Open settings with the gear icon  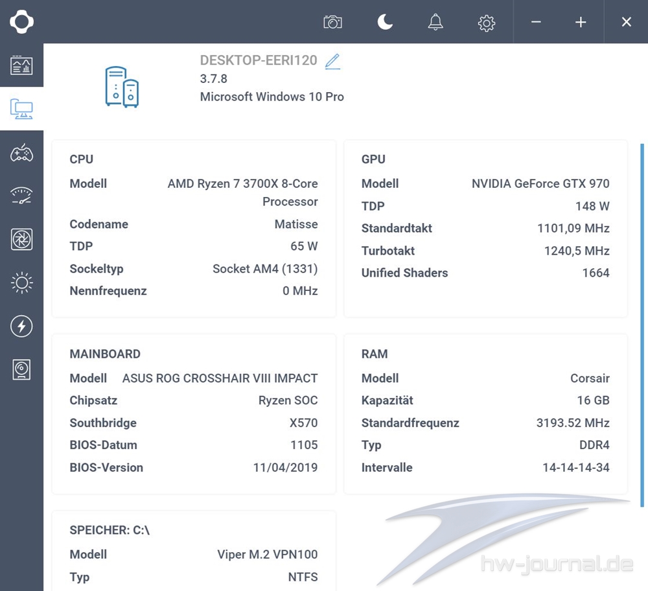(487, 23)
